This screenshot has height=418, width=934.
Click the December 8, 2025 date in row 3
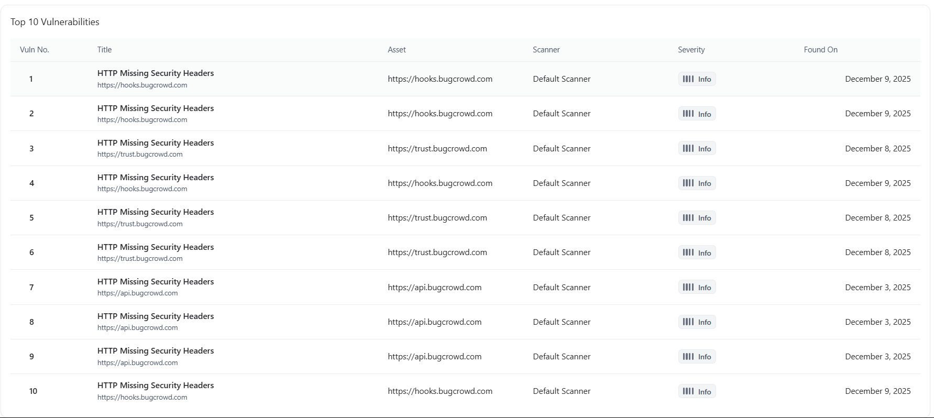click(x=878, y=149)
